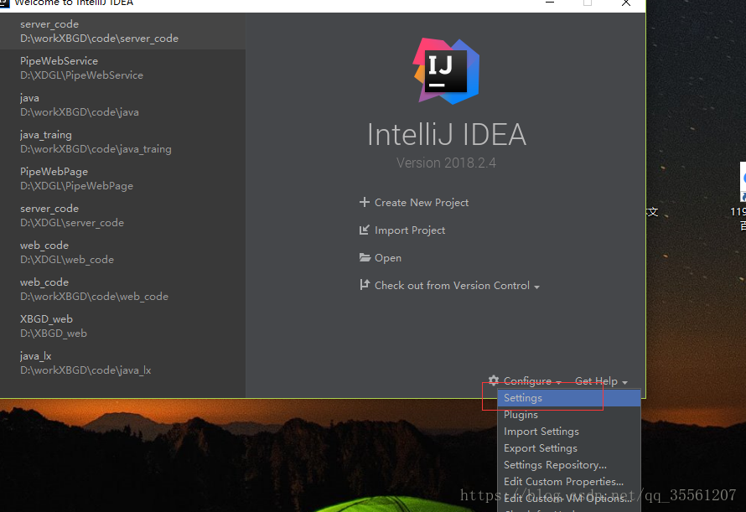Image resolution: width=746 pixels, height=512 pixels.
Task: Click the gear icon beside Configure
Action: [x=494, y=380]
